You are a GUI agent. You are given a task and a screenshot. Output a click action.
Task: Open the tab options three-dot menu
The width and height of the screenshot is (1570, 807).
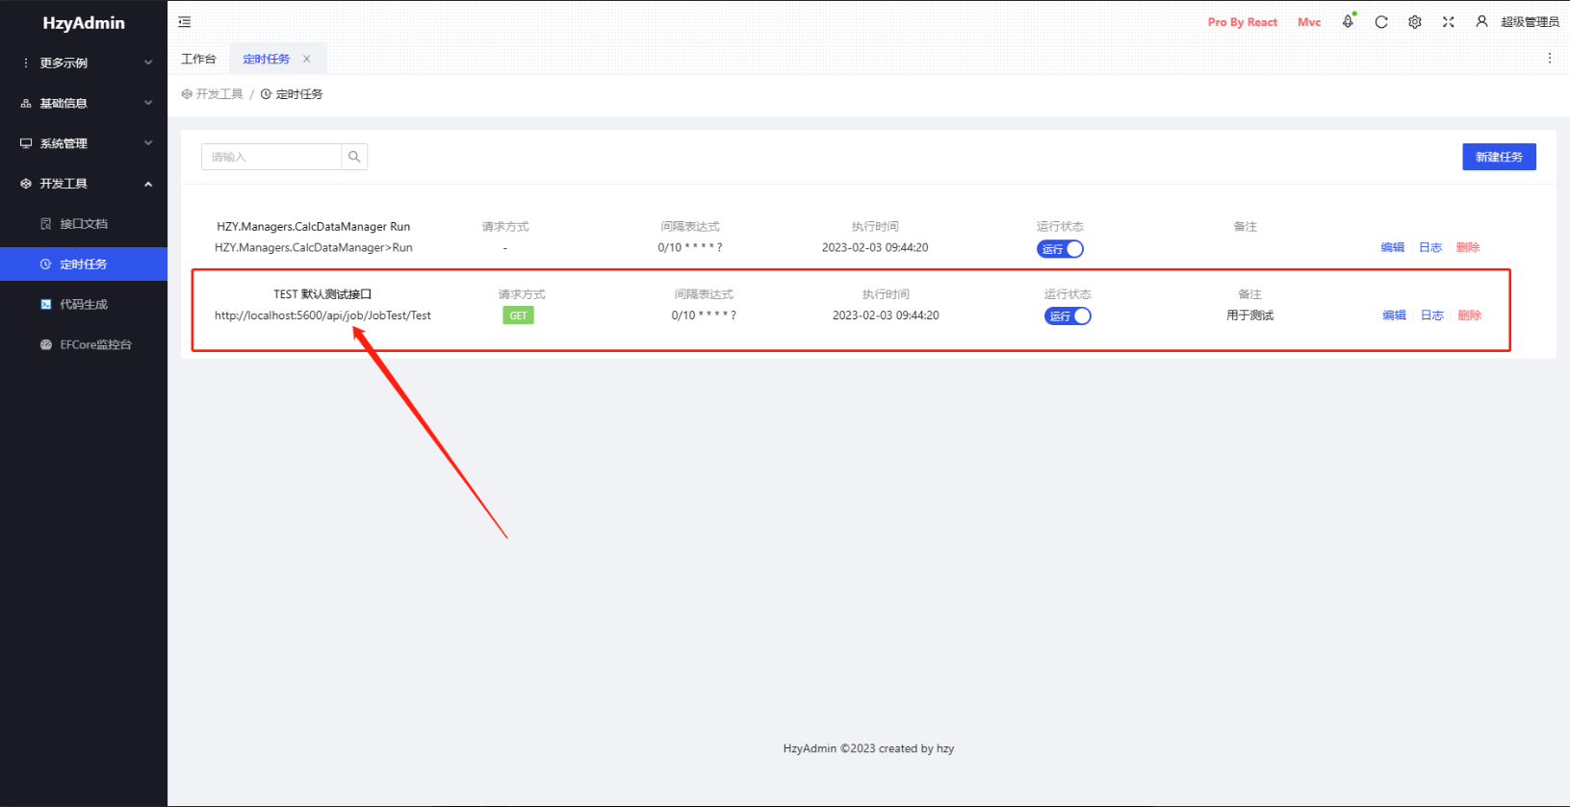[x=1550, y=59]
